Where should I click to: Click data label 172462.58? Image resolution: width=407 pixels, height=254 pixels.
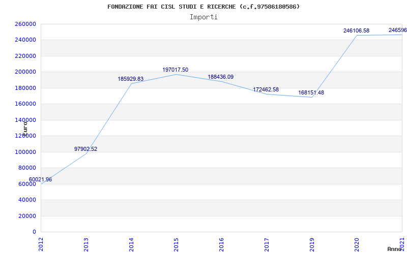tap(266, 89)
